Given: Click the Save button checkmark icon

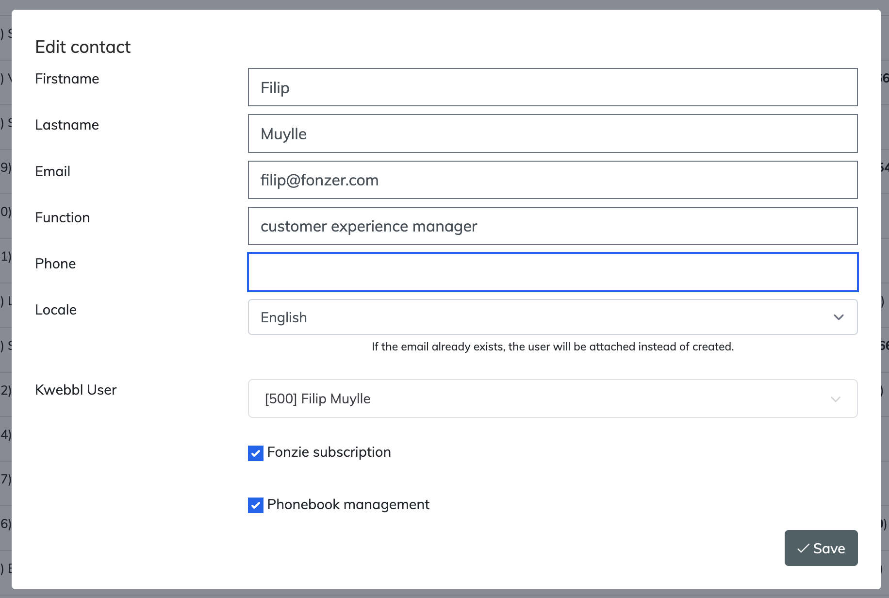Looking at the screenshot, I should (803, 548).
